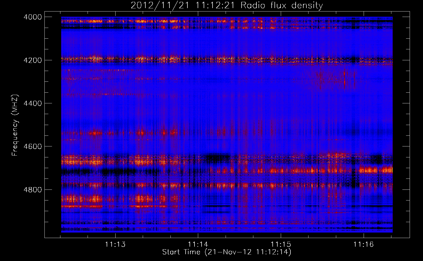Viewport: 423px width, 261px height.
Task: Click the 4800 frequency tick label
Action: tap(33, 189)
